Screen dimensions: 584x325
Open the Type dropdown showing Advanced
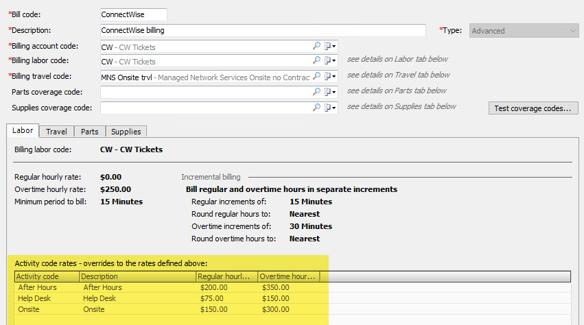coord(524,31)
